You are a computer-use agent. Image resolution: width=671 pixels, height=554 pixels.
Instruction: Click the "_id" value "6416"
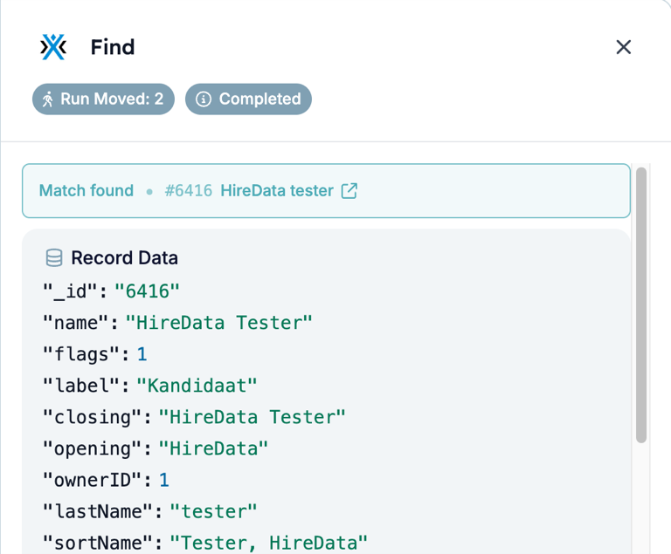[x=147, y=291]
